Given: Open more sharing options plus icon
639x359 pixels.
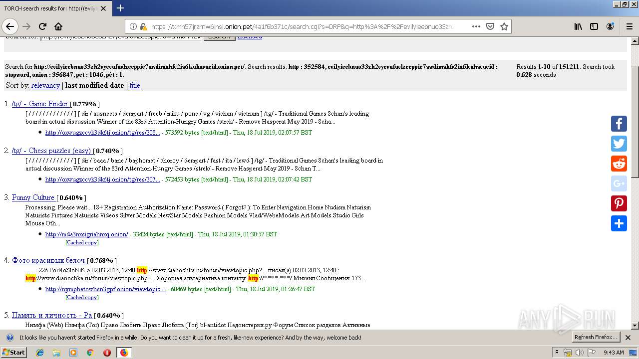Looking at the screenshot, I should click(619, 223).
